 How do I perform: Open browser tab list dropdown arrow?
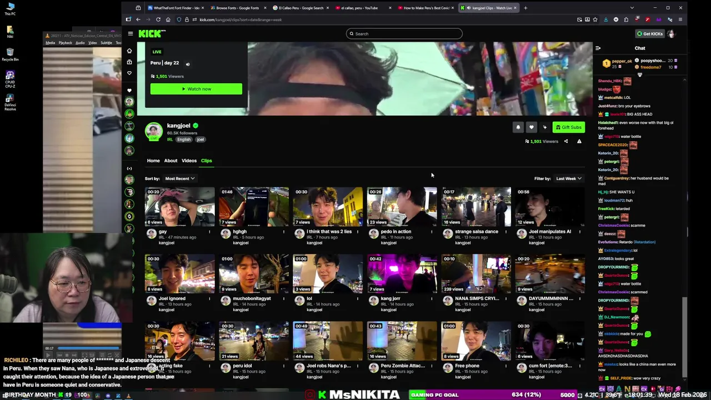(x=632, y=8)
